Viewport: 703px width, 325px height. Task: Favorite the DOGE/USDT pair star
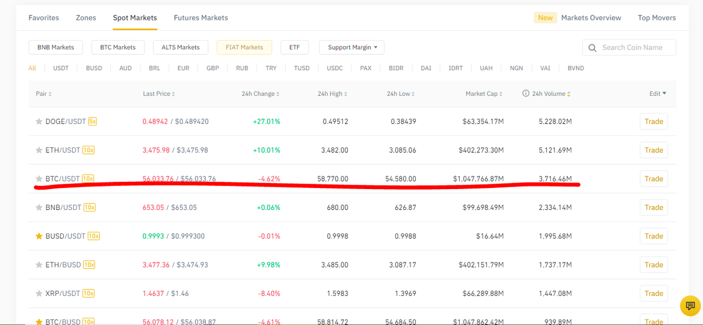(x=39, y=122)
